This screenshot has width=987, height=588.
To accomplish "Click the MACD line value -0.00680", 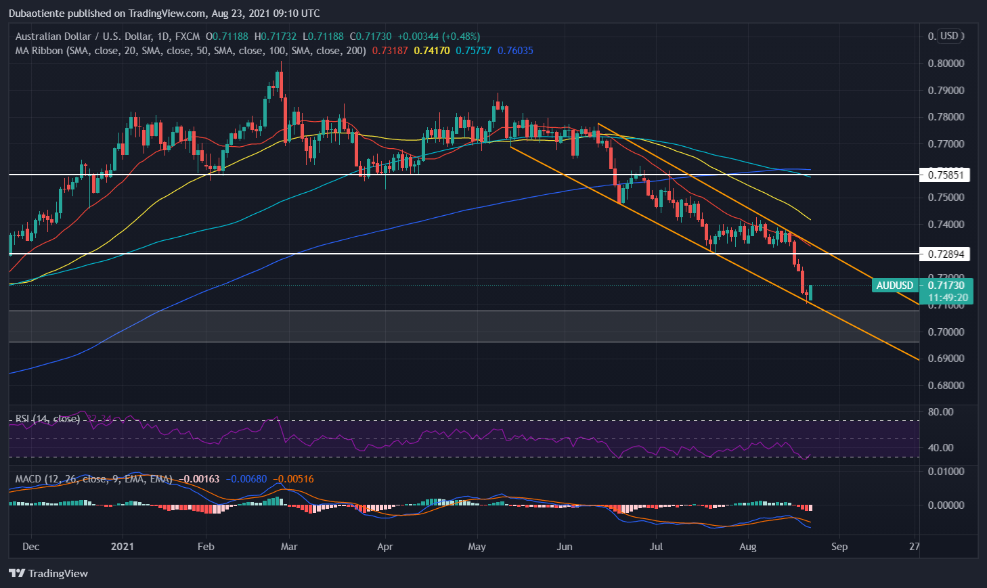I will pyautogui.click(x=246, y=479).
